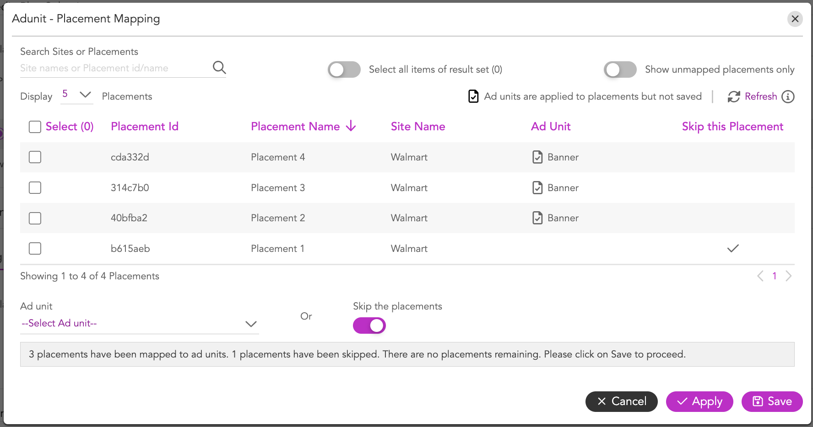Check the Select (0) header checkbox
The image size is (813, 427).
[35, 127]
